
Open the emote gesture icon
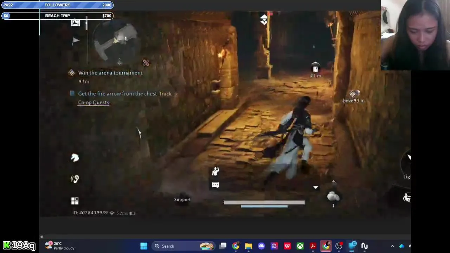pos(216,171)
